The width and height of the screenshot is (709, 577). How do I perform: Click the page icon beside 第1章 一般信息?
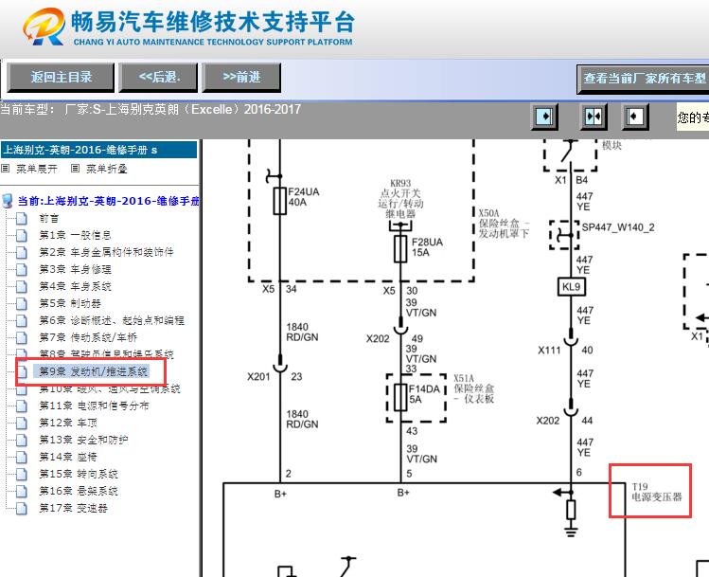(x=21, y=235)
